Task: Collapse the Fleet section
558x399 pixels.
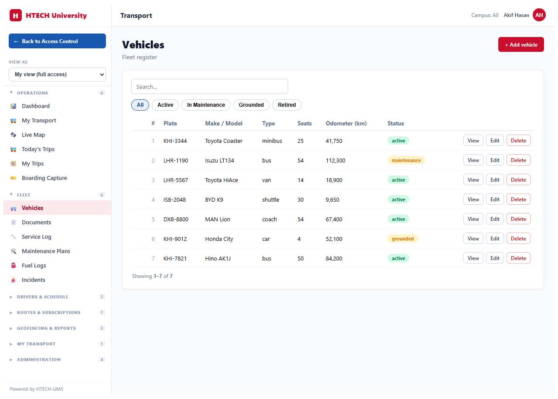Action: (57, 195)
